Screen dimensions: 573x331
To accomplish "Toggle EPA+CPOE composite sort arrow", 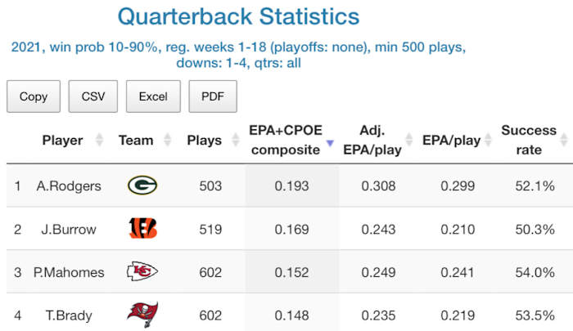I will pos(330,144).
